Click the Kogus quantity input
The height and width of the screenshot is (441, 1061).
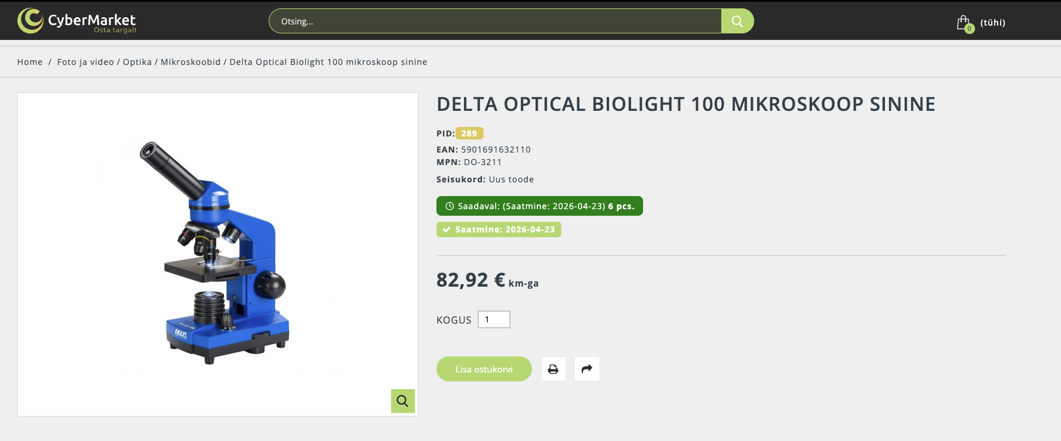coord(494,320)
